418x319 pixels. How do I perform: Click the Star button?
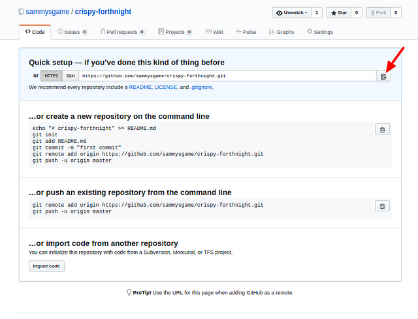click(339, 12)
